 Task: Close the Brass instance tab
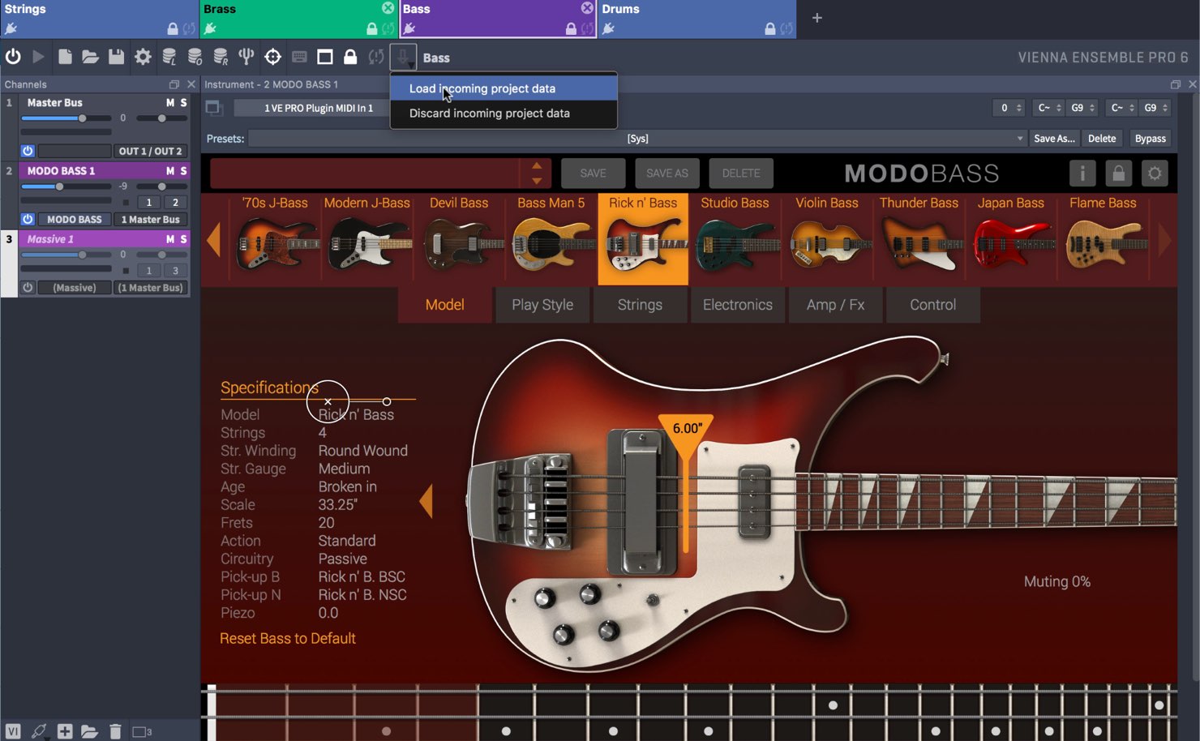pyautogui.click(x=388, y=8)
